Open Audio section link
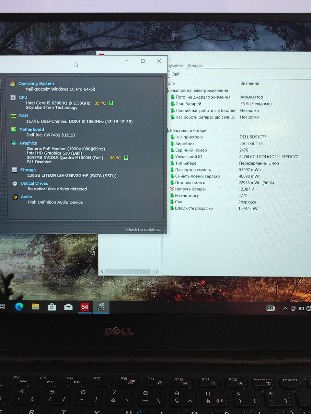The image size is (311, 414). [26, 197]
